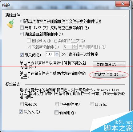Image resolution: width=133 pixels, height=132 pixels.
Task: Uncheck the 每关闭 compress database checkbox
Action: pos(22,54)
